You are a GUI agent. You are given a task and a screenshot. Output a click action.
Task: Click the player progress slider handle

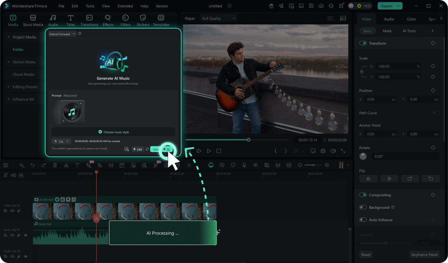[x=248, y=140]
